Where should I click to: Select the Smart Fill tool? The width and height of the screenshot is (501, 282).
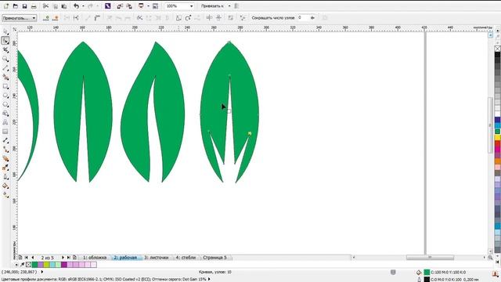(5, 77)
